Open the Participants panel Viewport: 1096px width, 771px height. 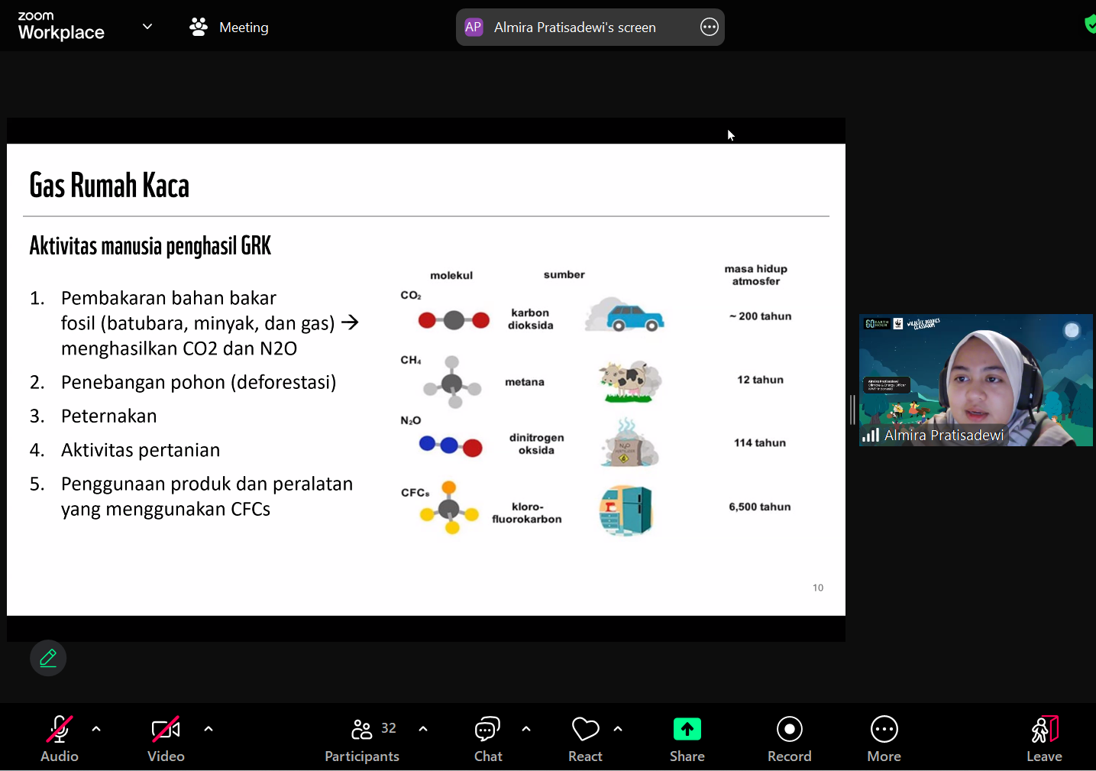coord(362,738)
